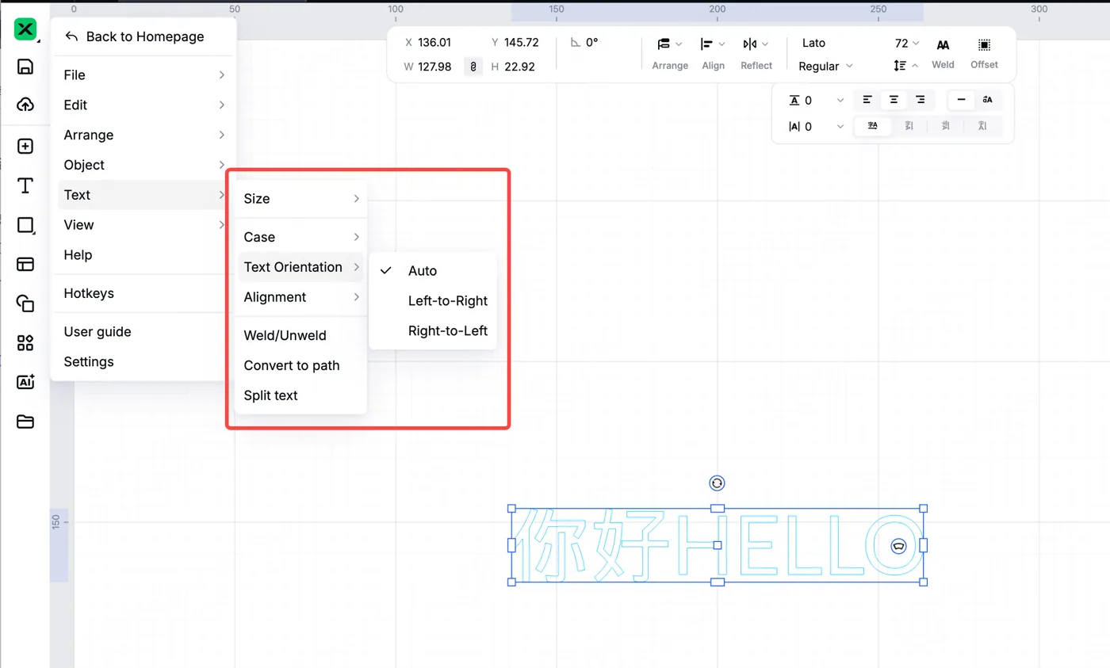Open the AI image tool icon
Screen dimensions: 1110x668
[x=25, y=382]
